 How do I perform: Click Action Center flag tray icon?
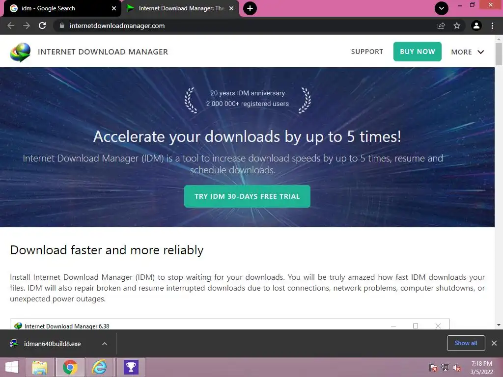[x=433, y=367]
